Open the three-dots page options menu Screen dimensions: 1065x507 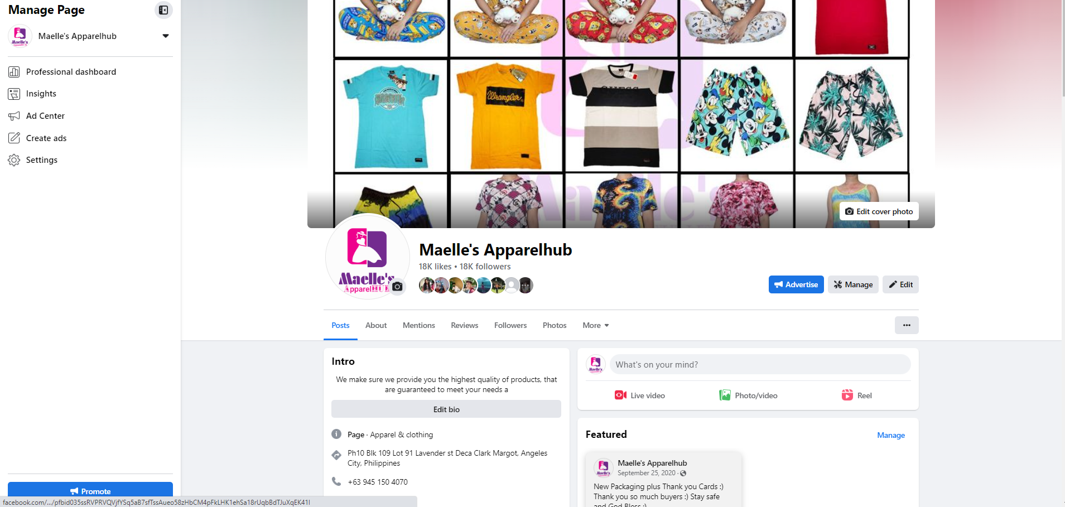907,325
